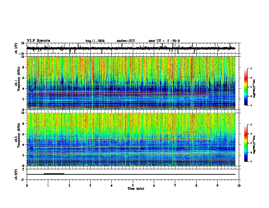Screen dimensions: 269x208
Task: Click the '-4' tick on ch.1 colorbar
Action: pos(251,78)
